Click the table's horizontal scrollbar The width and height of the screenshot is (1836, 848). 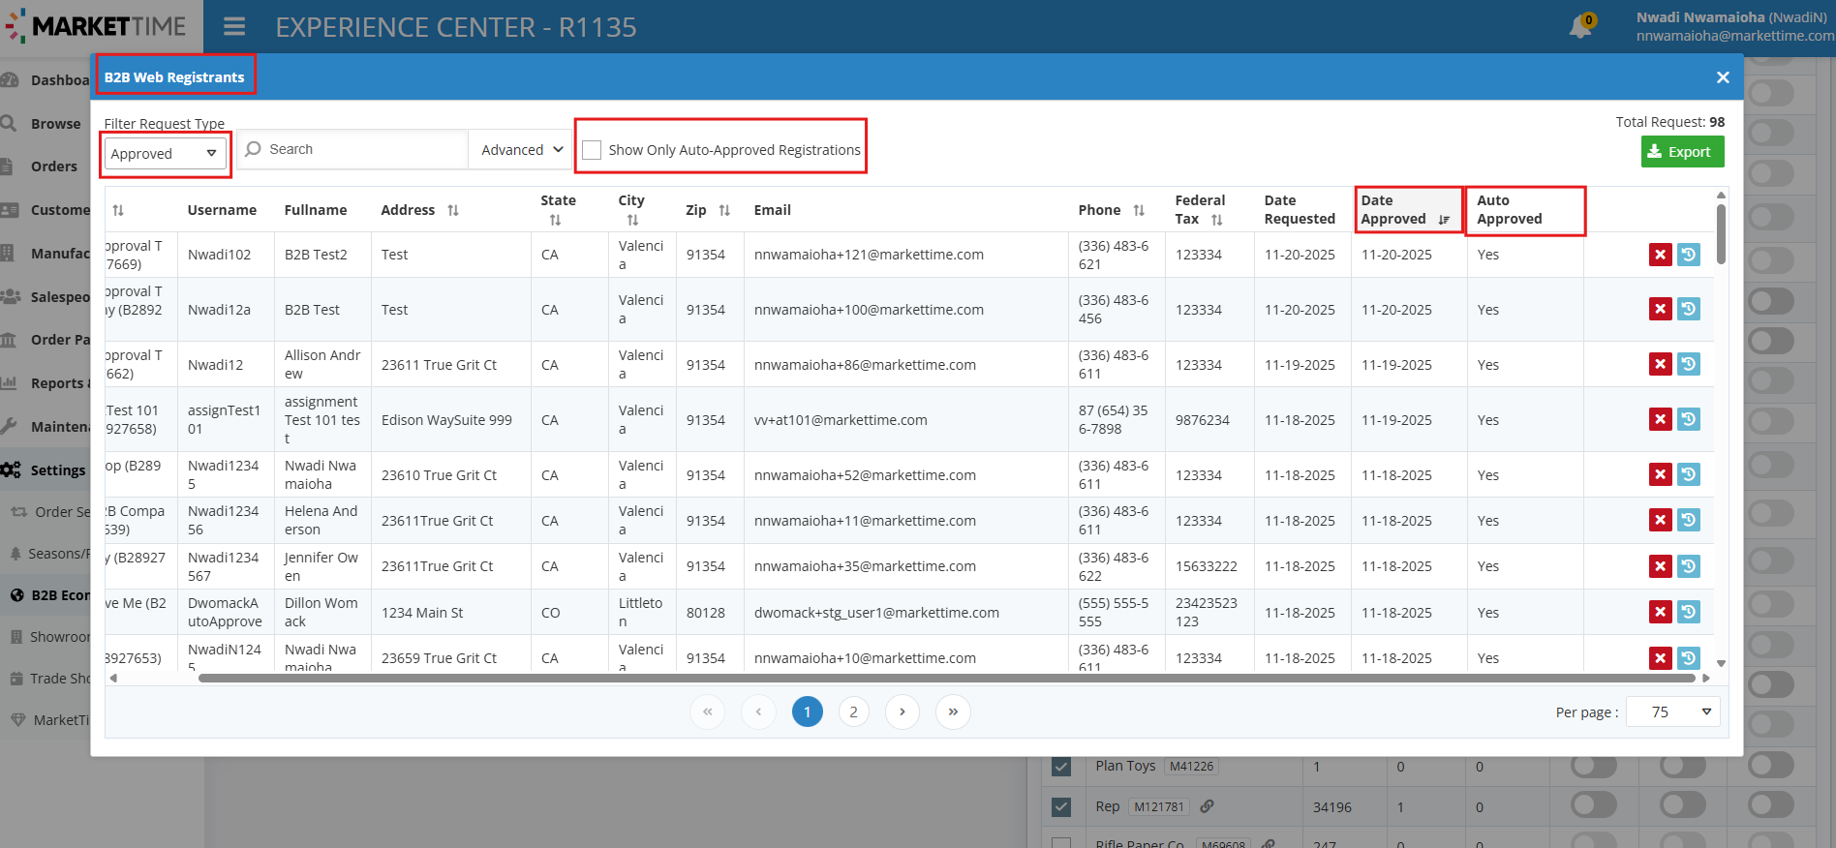tap(947, 679)
